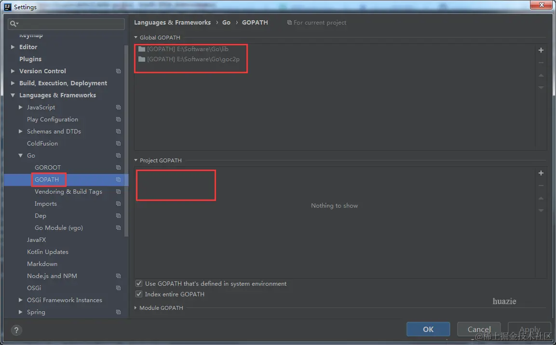The image size is (556, 345).
Task: Open ColdFusion settings page
Action: pos(42,143)
